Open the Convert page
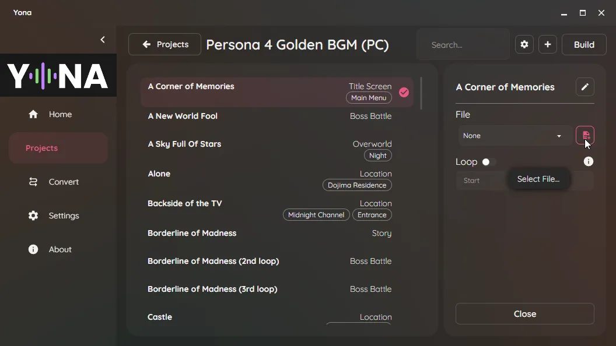The height and width of the screenshot is (346, 616). click(58, 182)
